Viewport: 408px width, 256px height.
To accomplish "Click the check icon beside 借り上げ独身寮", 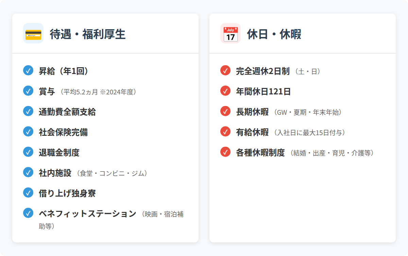I will click(28, 193).
